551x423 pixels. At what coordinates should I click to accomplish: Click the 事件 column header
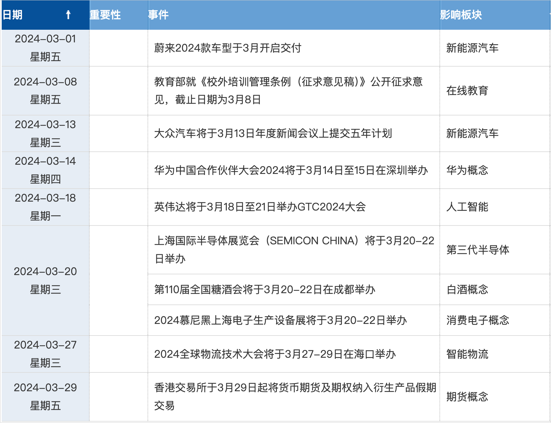coord(158,15)
